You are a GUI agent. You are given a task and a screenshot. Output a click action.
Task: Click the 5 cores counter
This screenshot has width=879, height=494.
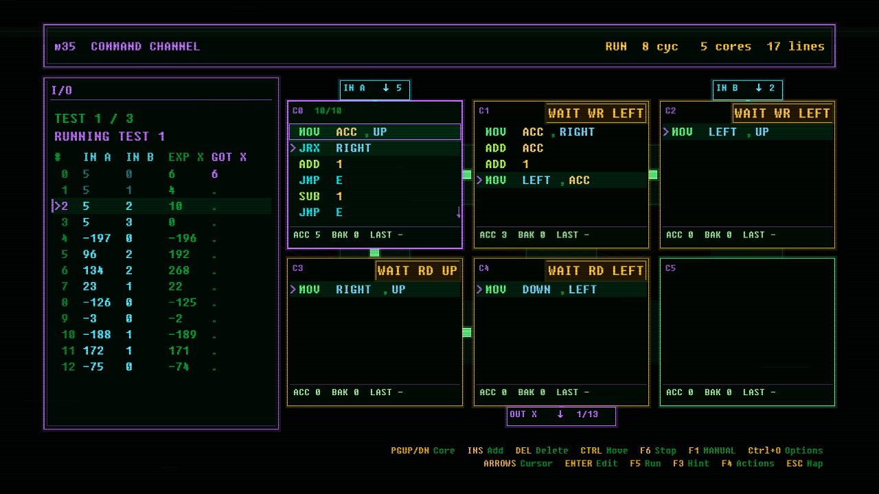coord(726,47)
